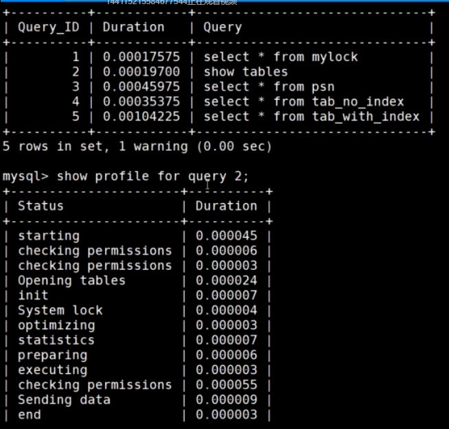Click the 'System lock' status entry
Screen dimensions: 449x429
pyautogui.click(x=60, y=310)
